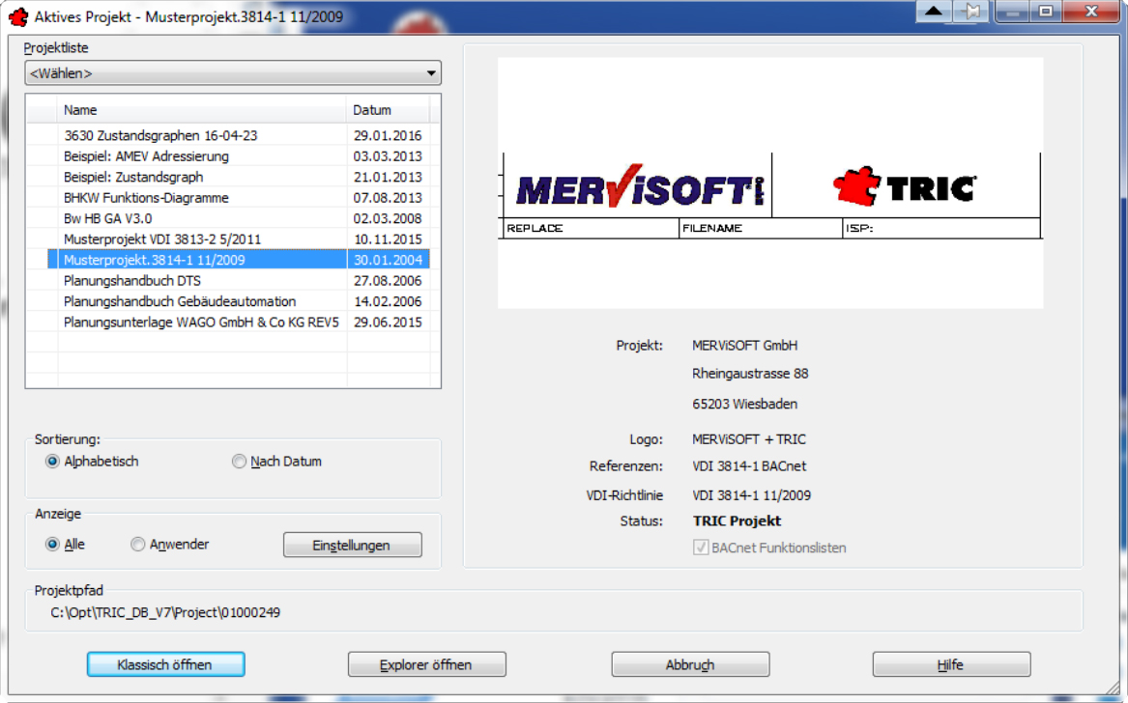Screen dimensions: 1128x703
Task: Sort list by Name column header
Action: click(201, 110)
